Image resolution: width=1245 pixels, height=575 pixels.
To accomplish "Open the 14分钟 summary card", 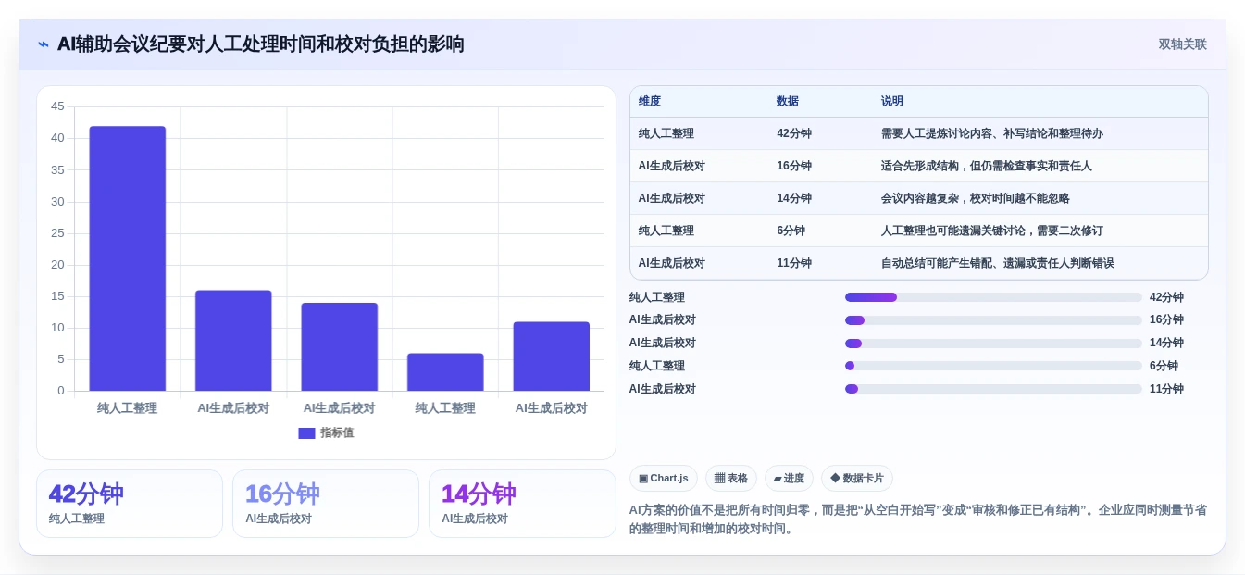I will tap(522, 504).
